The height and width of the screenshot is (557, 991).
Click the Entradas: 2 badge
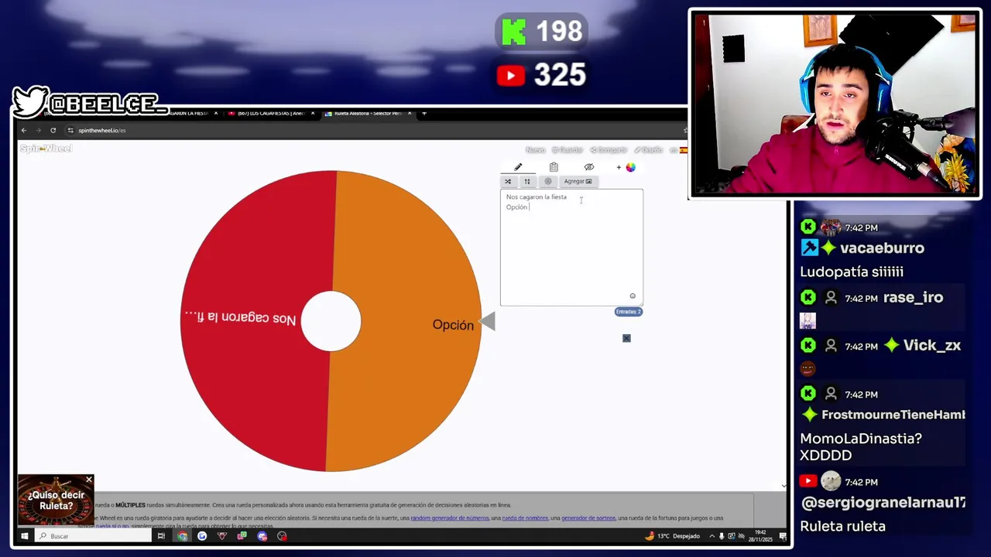tap(628, 312)
